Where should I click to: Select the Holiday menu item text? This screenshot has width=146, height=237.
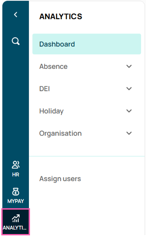point(51,111)
